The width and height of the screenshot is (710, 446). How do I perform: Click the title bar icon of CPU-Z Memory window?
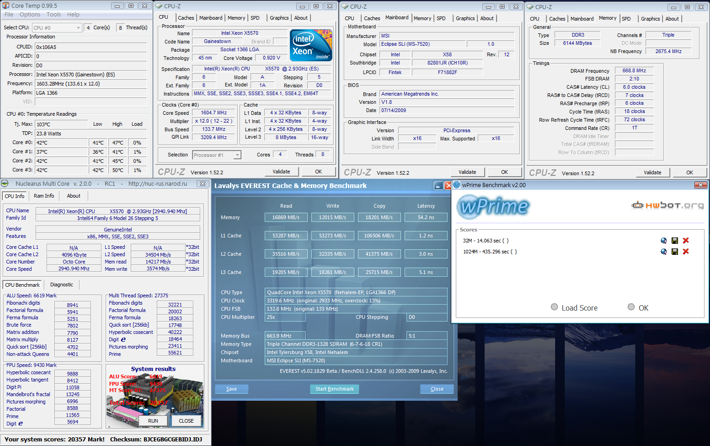530,7
